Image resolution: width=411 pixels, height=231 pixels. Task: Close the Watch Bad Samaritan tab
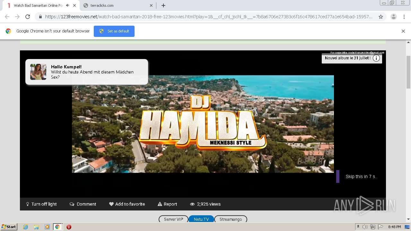pos(74,5)
